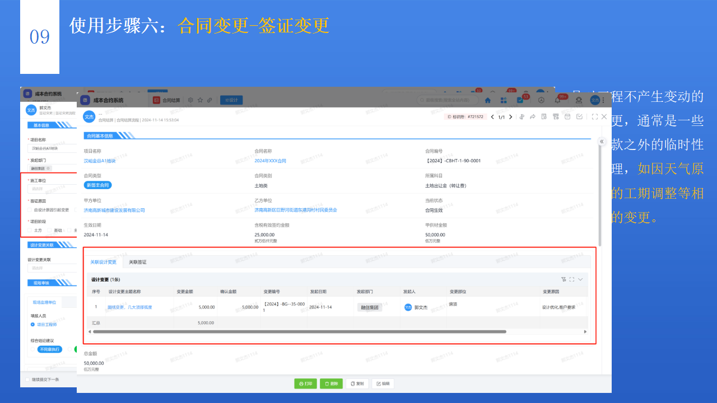The image size is (717, 403).
Task: Select the 项目工程师 radio option
Action: (33, 325)
